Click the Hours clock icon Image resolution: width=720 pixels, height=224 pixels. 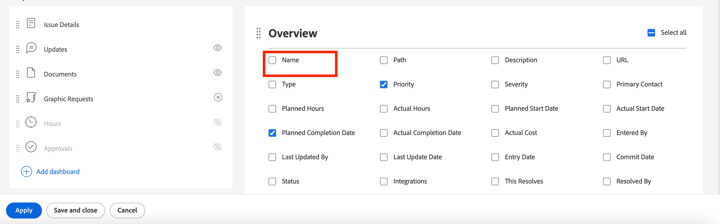31,122
